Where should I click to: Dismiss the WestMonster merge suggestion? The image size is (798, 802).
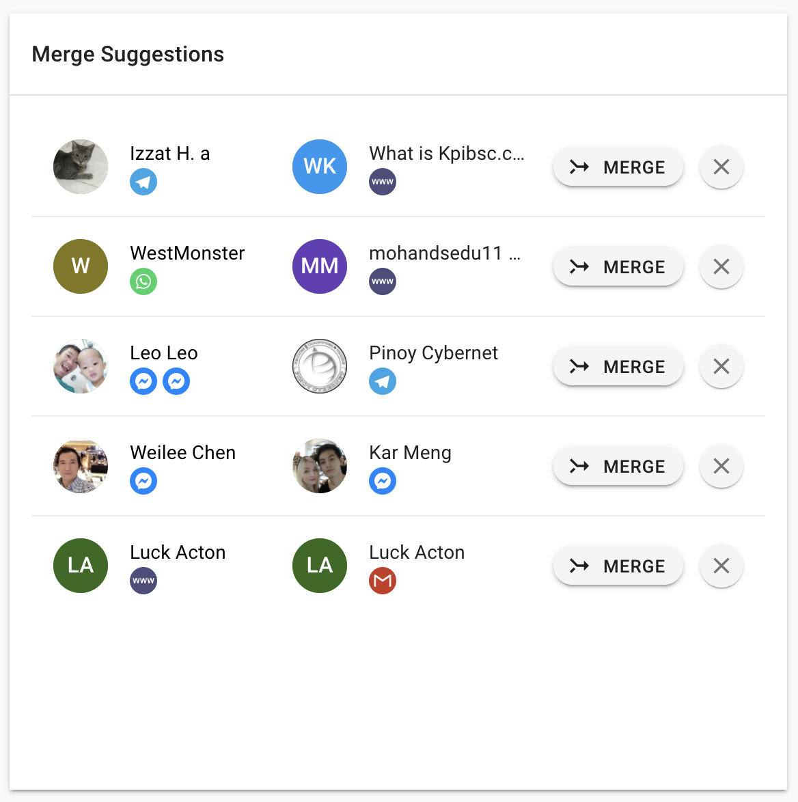pos(721,266)
